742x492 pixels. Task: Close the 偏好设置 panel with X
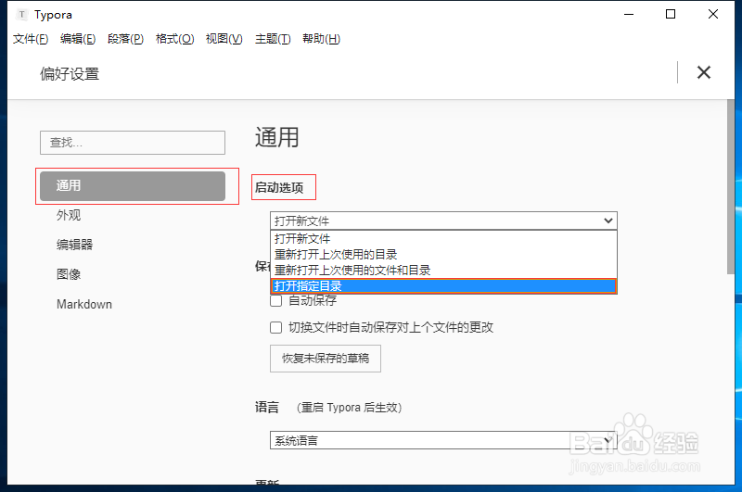click(704, 72)
